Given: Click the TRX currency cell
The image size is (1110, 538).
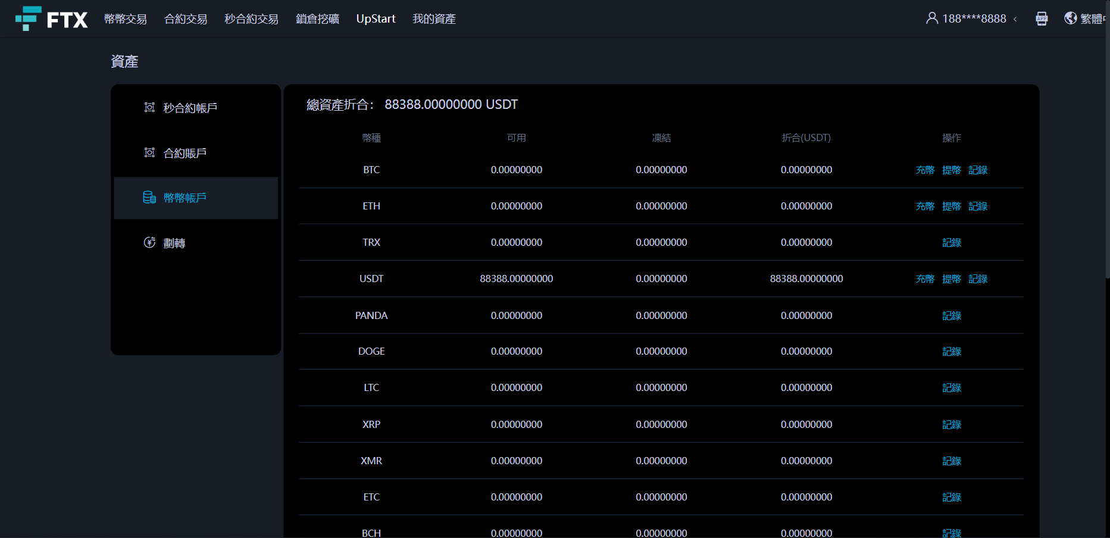Looking at the screenshot, I should click(371, 243).
